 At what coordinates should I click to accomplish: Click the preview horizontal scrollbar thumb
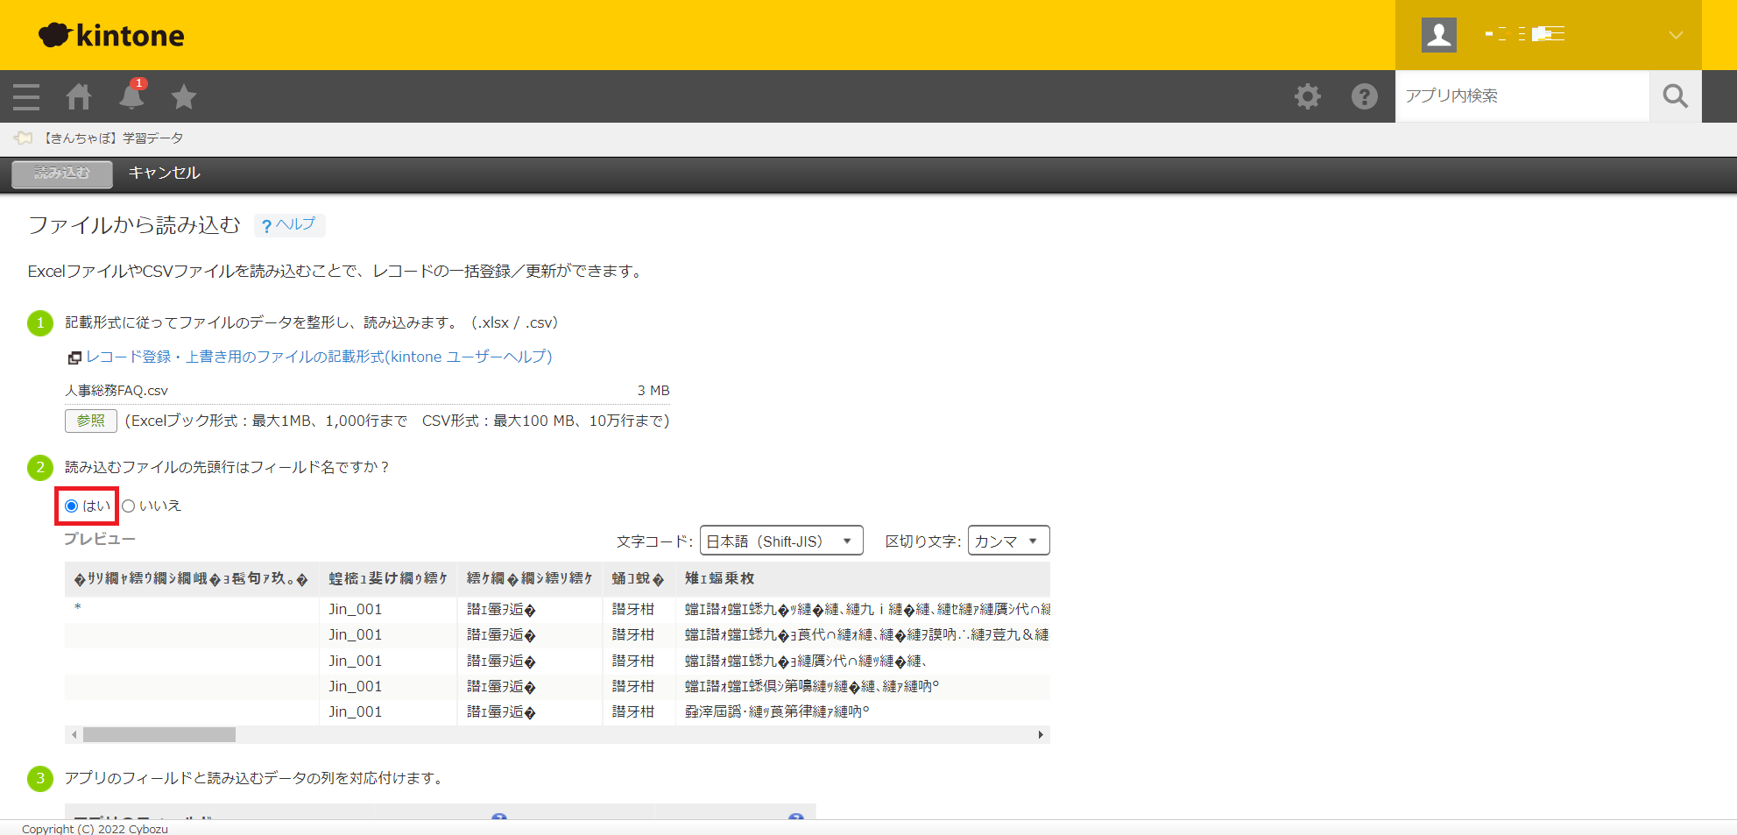[x=159, y=734]
